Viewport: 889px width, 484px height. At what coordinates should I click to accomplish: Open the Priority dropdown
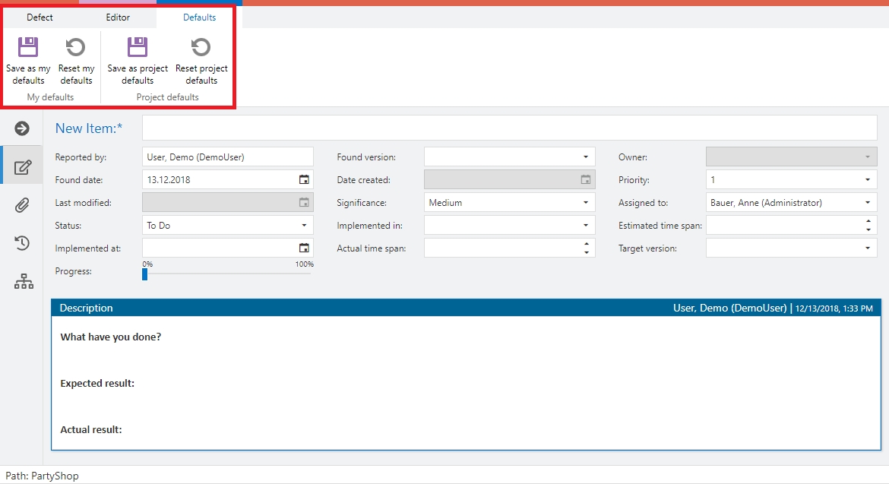coord(868,180)
